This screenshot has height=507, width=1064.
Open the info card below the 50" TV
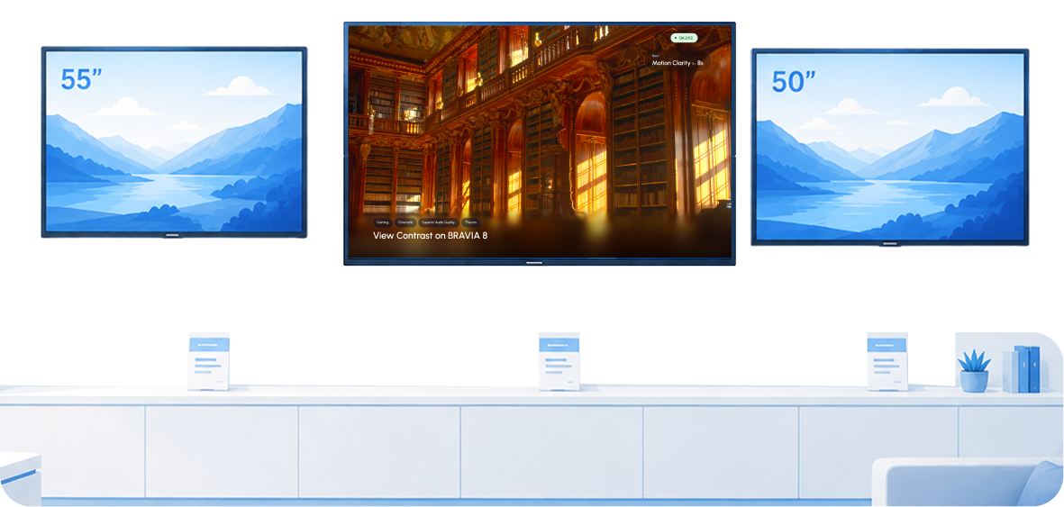[x=887, y=361]
